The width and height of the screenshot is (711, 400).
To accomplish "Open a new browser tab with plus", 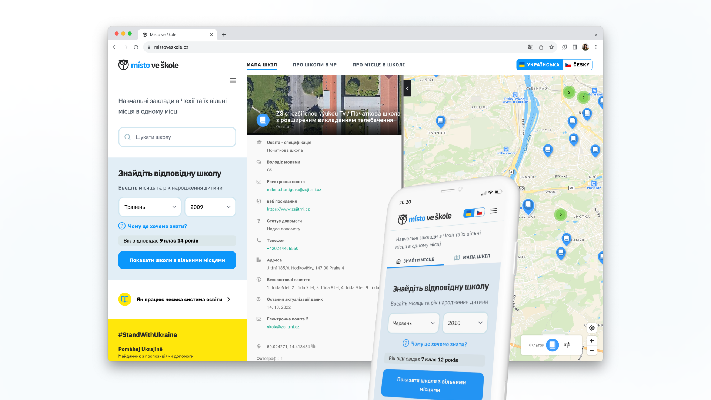I will coord(224,34).
